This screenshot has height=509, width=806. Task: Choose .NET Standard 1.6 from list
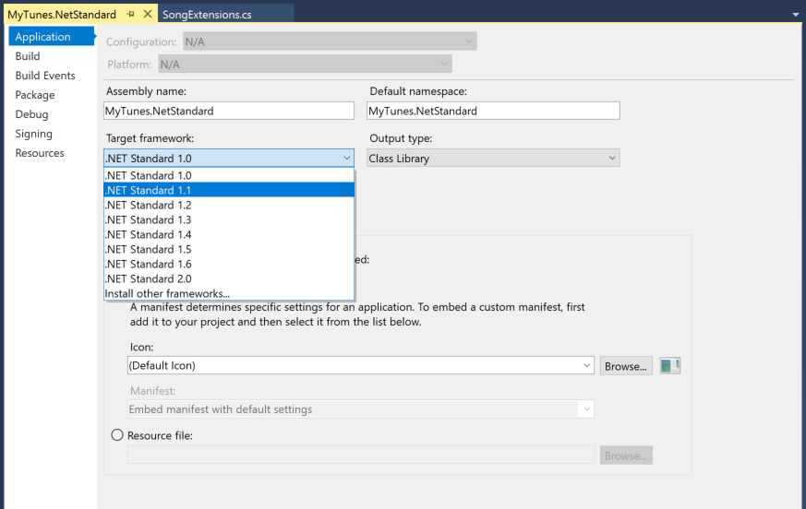click(229, 264)
